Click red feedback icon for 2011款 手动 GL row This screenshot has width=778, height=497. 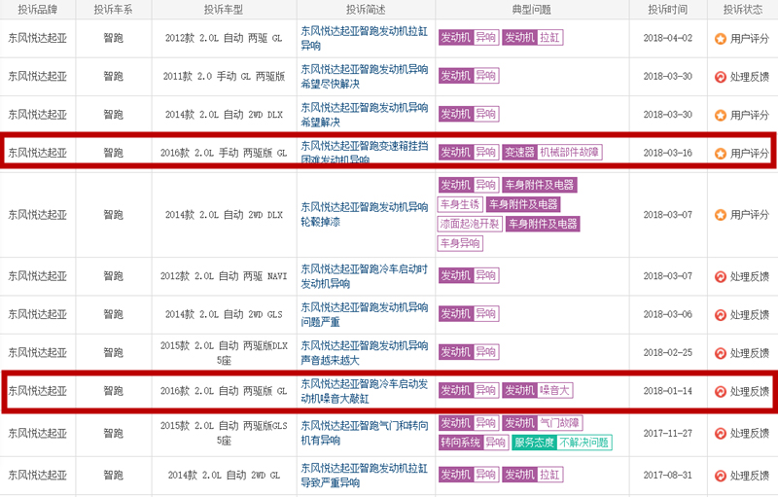[x=720, y=76]
